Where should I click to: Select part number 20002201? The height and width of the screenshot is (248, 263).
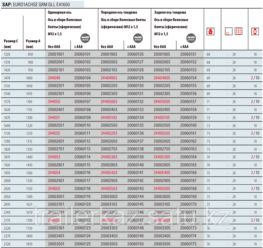56,86
